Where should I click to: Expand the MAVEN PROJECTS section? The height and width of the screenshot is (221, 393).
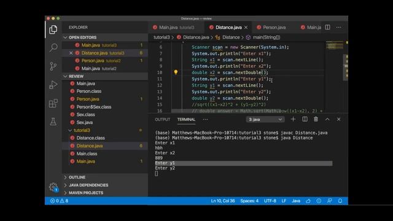coord(105,193)
